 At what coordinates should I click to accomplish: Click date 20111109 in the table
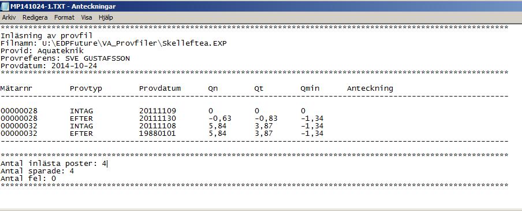click(158, 111)
